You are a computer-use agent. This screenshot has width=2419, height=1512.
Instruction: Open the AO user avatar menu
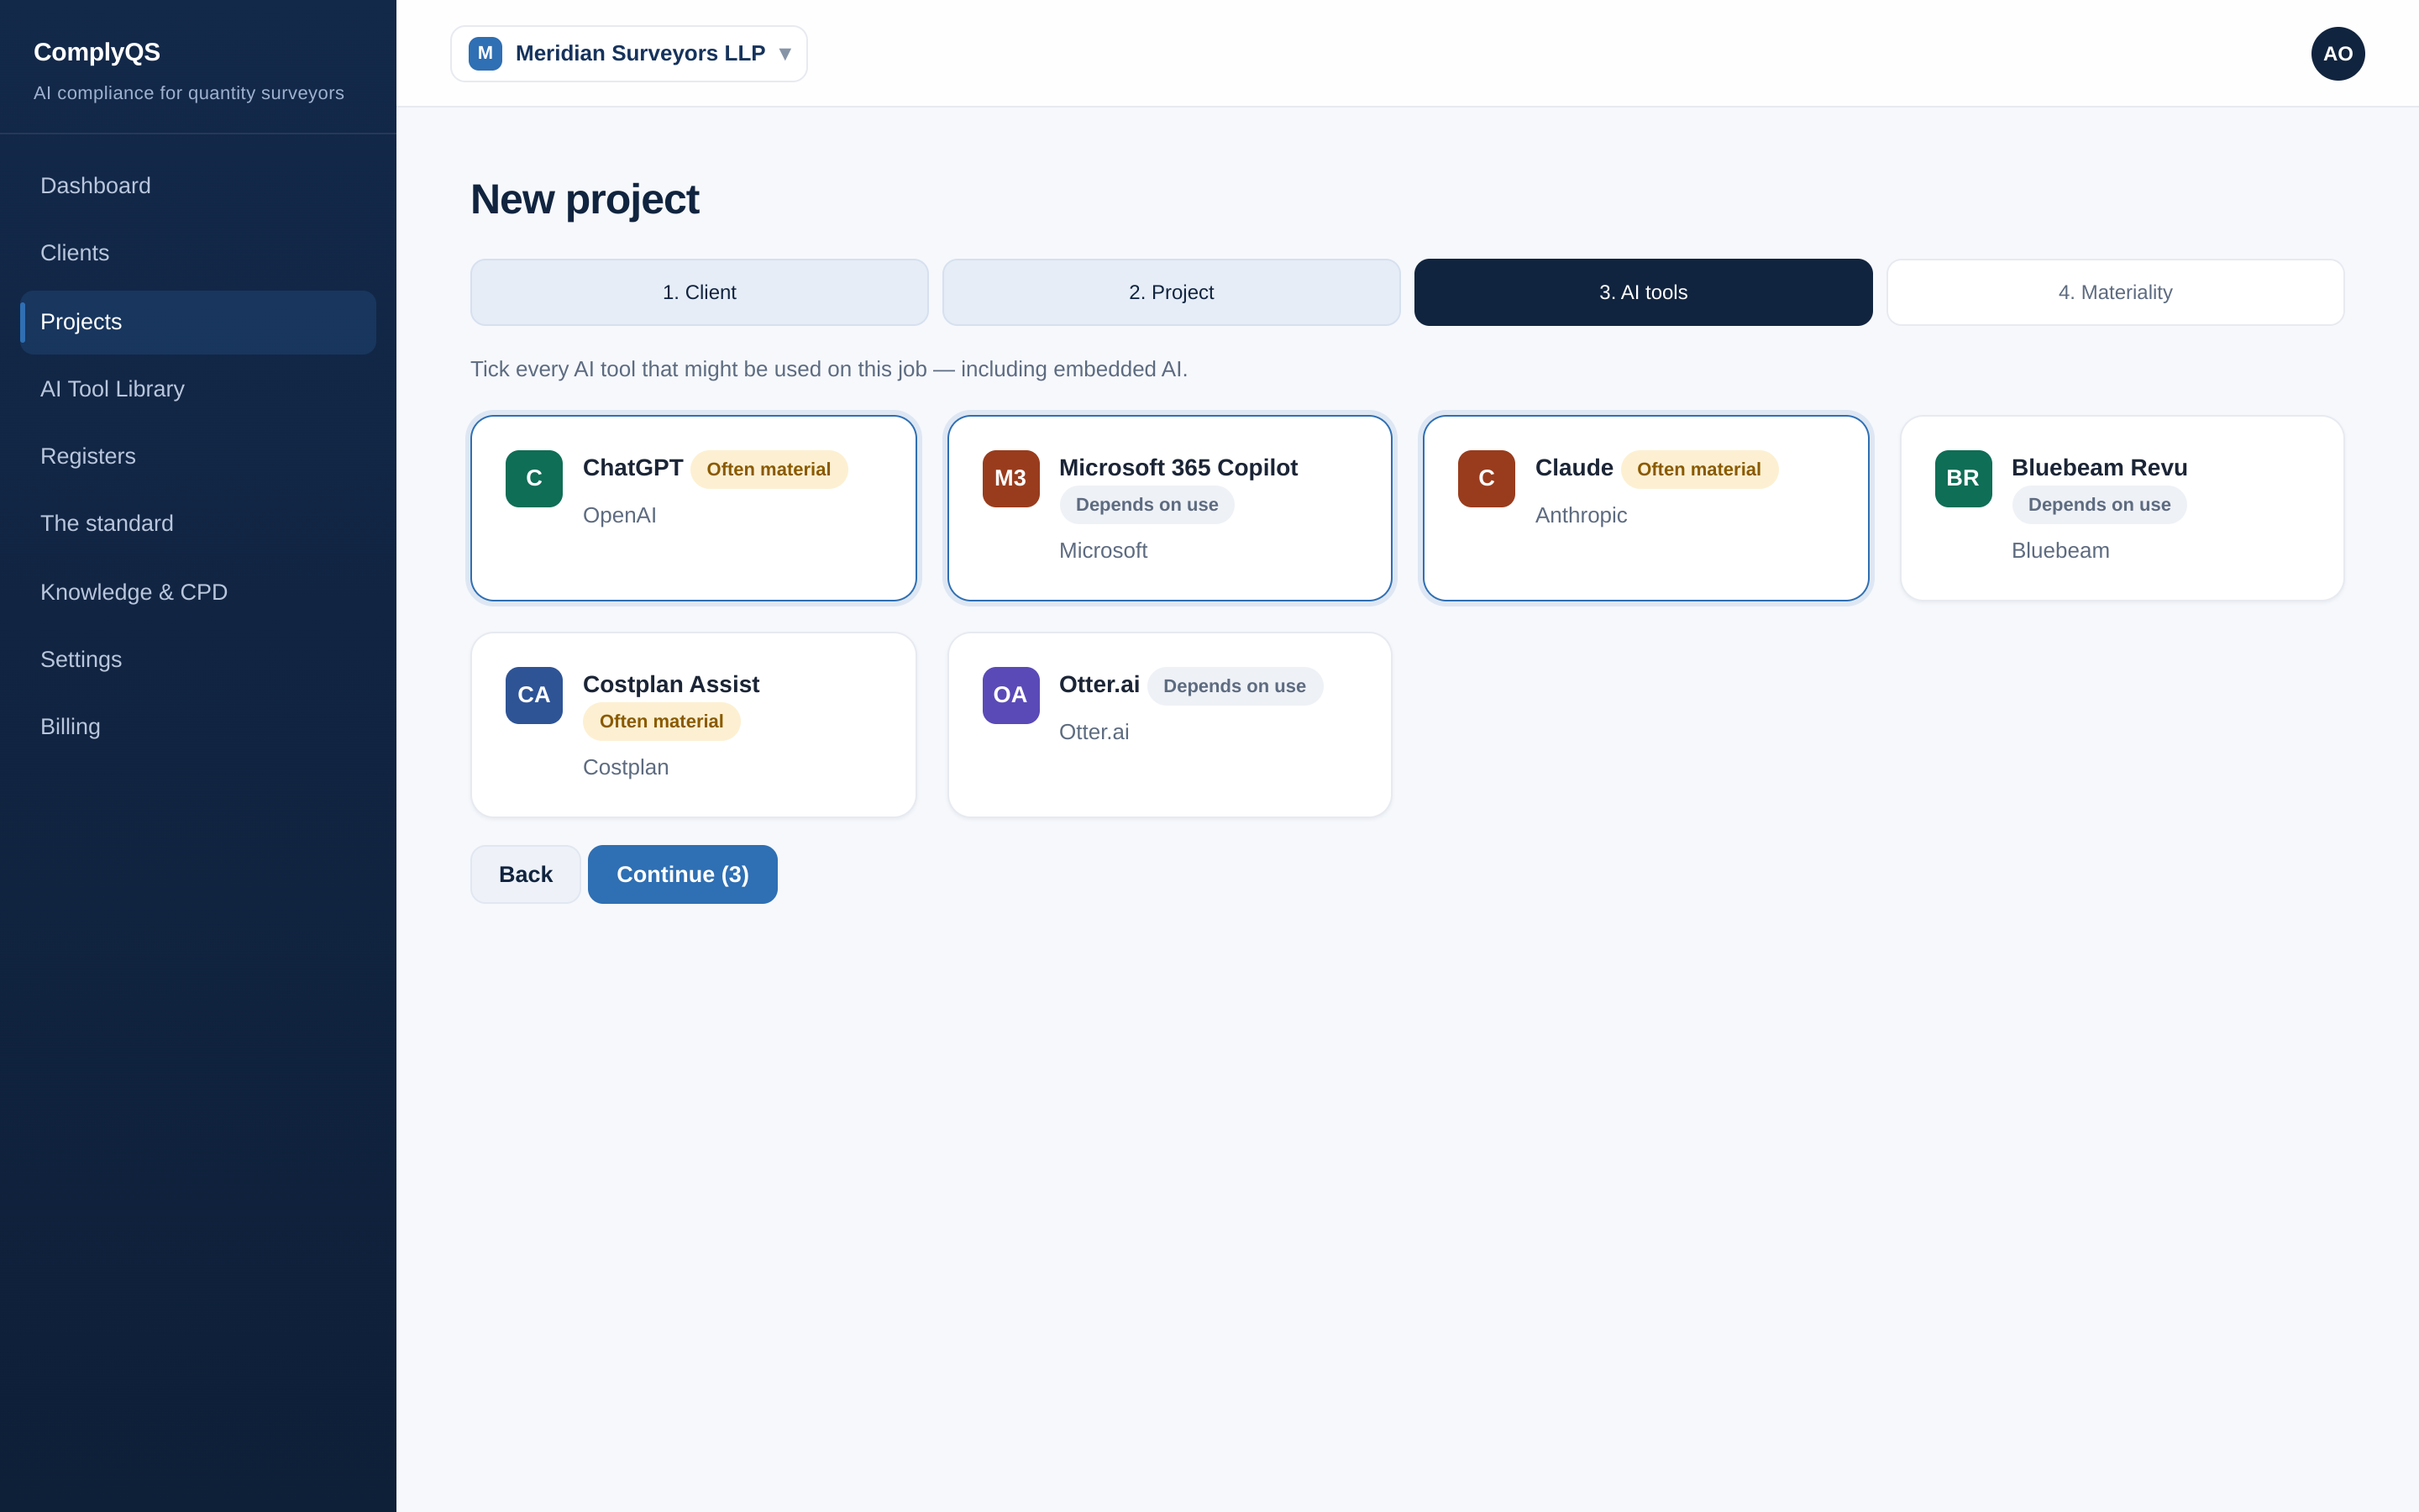[x=2337, y=54]
